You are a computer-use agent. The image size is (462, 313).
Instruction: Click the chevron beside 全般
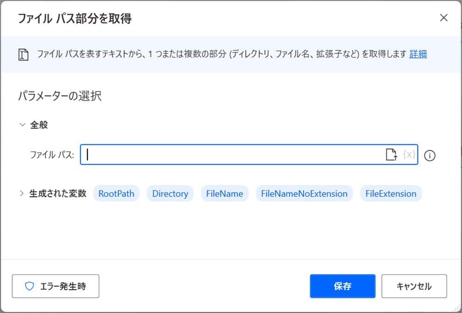click(22, 124)
